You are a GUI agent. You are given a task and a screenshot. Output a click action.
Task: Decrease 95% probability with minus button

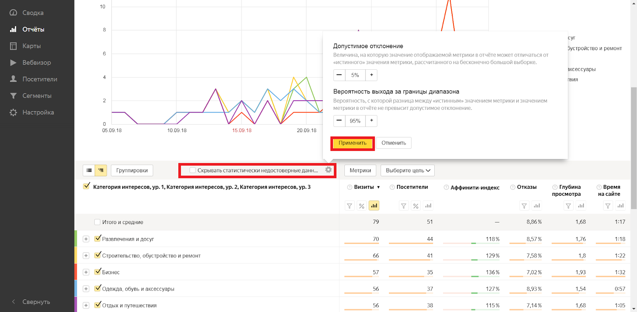[x=339, y=121]
